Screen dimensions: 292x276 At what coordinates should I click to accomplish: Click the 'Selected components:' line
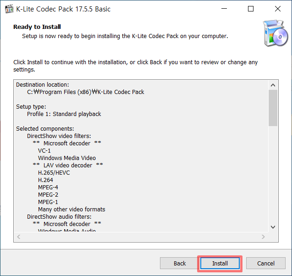[45, 129]
